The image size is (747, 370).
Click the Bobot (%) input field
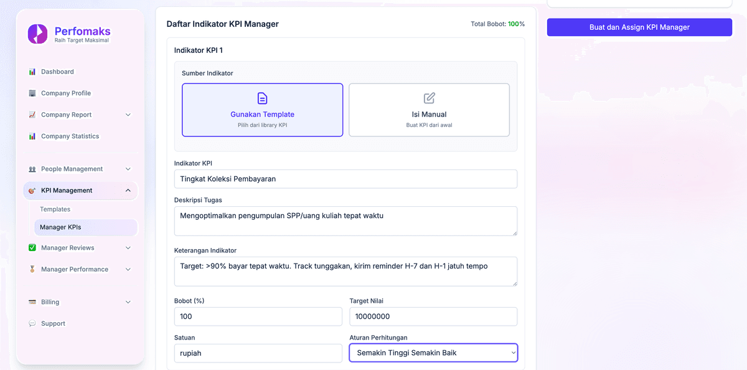tap(258, 316)
